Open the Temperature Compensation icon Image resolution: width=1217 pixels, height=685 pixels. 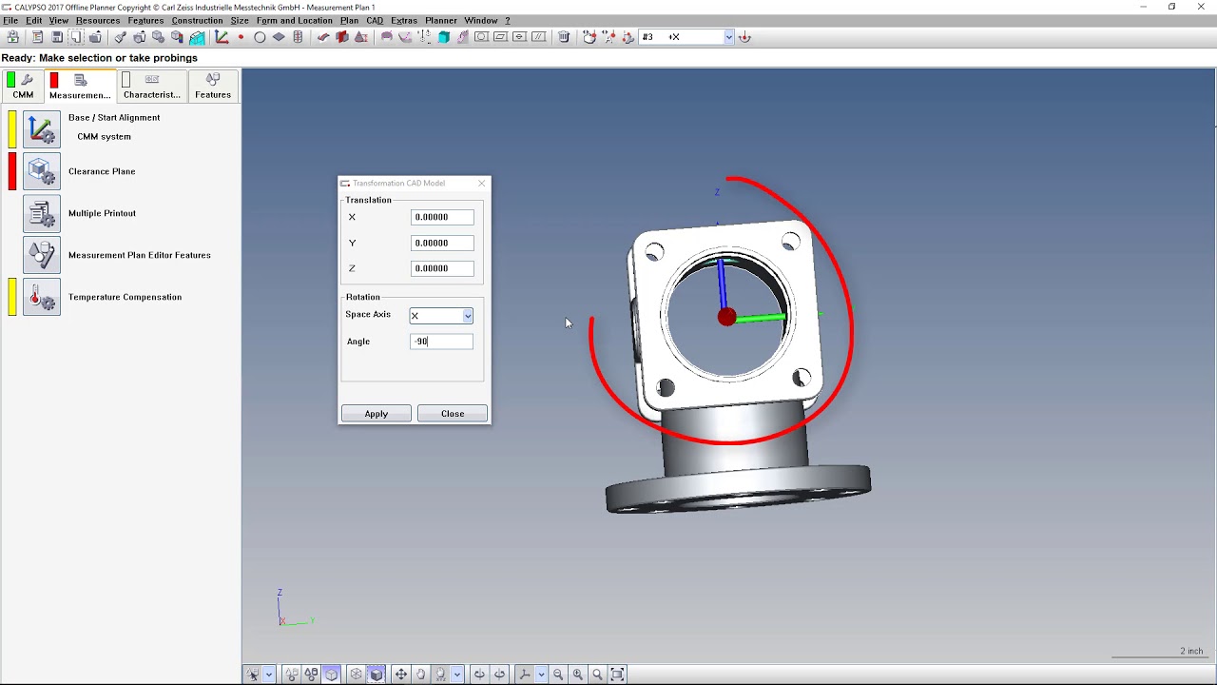41,297
